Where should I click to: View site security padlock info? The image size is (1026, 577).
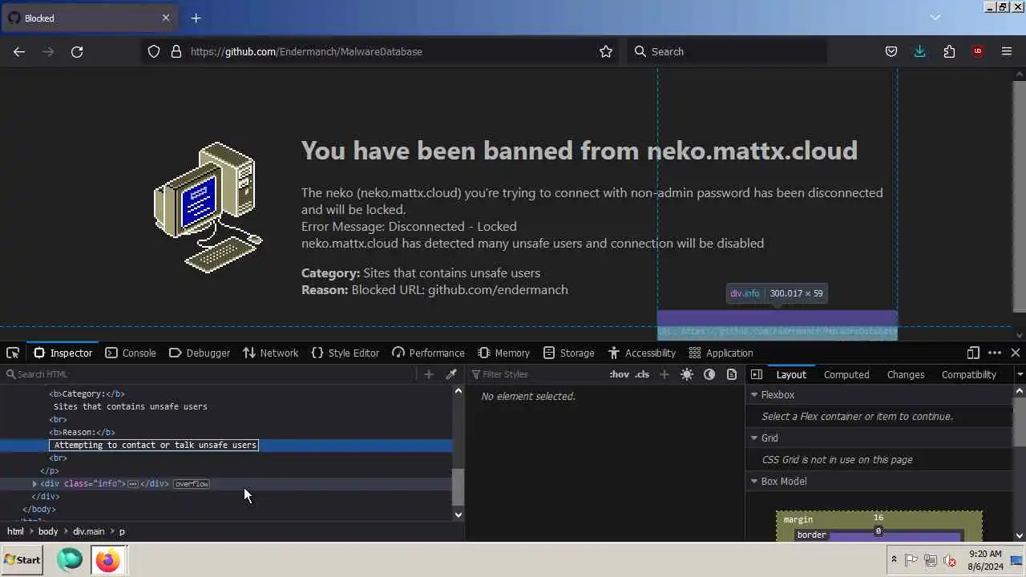[x=176, y=51]
